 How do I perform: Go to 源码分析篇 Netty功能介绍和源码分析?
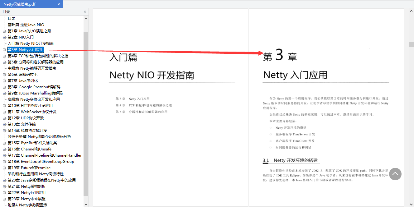(39, 137)
